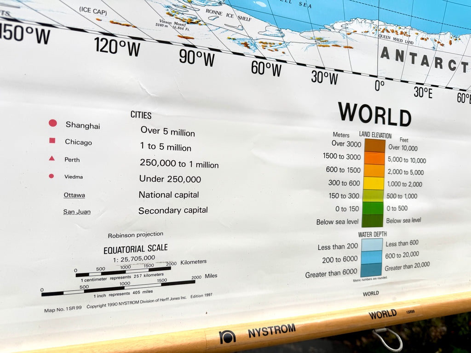Click the EQUATORIAL SCALE heading
Viewport: 471px width, 353px height.
click(x=136, y=249)
